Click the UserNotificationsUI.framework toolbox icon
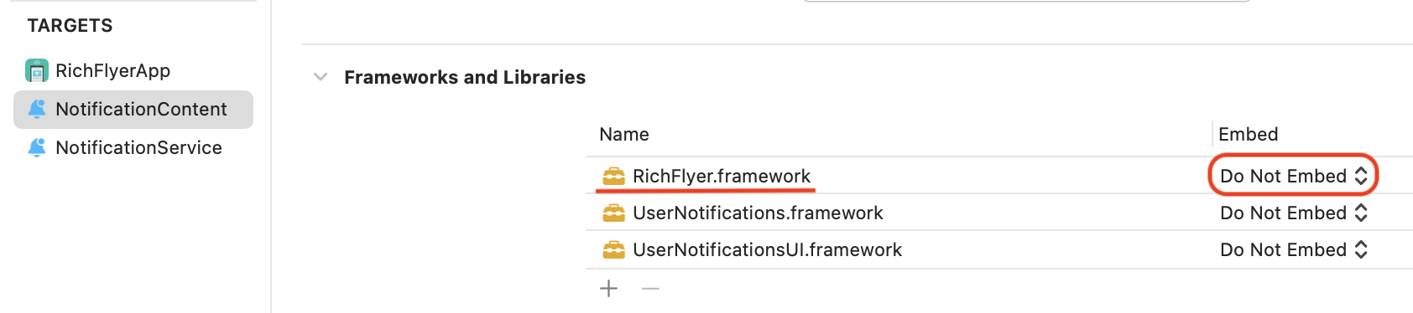Viewport: 1413px width, 313px height. pyautogui.click(x=613, y=249)
